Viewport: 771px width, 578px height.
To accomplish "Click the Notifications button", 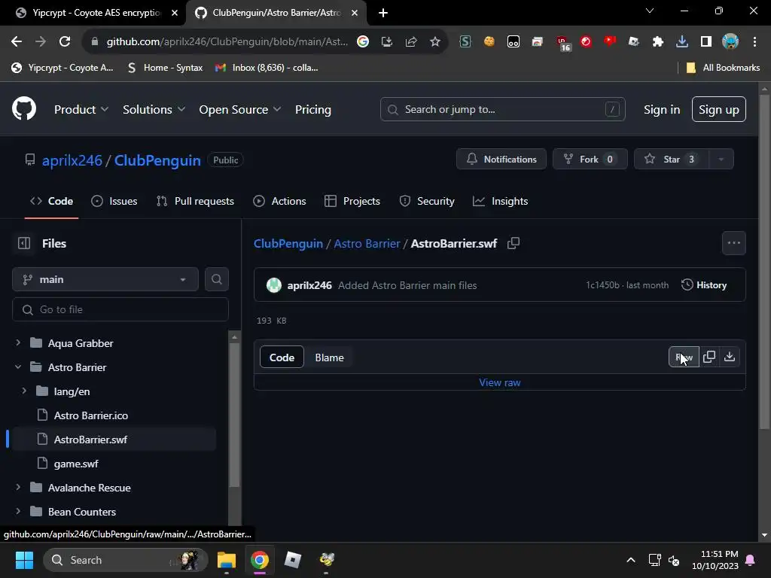I will point(501,160).
